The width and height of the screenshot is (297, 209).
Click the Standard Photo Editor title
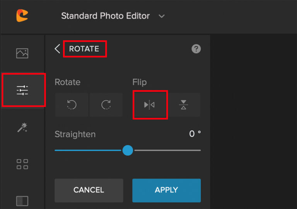click(x=106, y=16)
